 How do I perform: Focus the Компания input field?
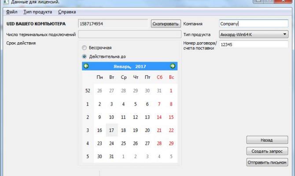point(254,24)
